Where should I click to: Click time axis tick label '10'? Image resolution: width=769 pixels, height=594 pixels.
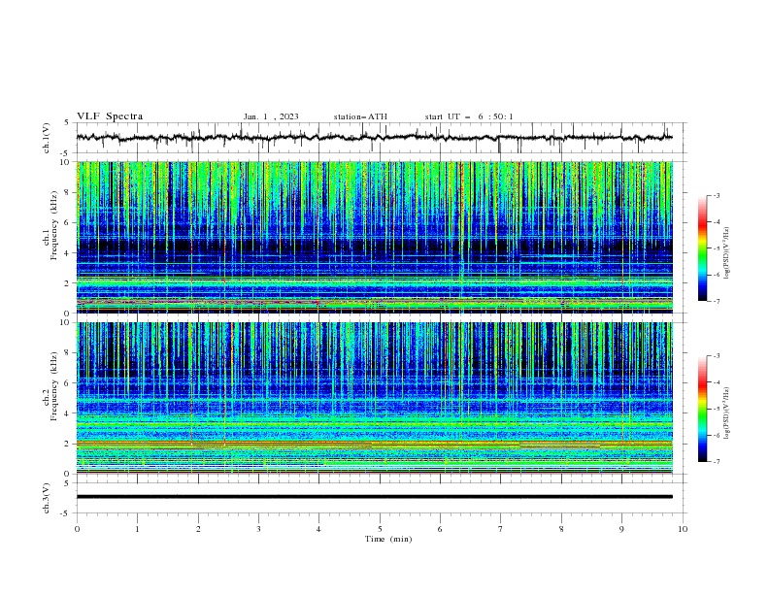pos(683,529)
